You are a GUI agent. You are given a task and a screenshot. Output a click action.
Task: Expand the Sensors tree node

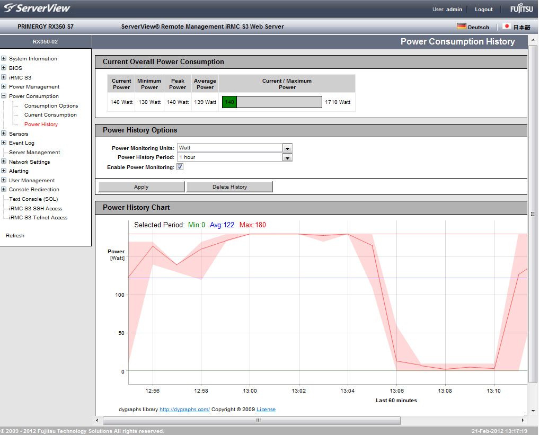[x=4, y=134]
